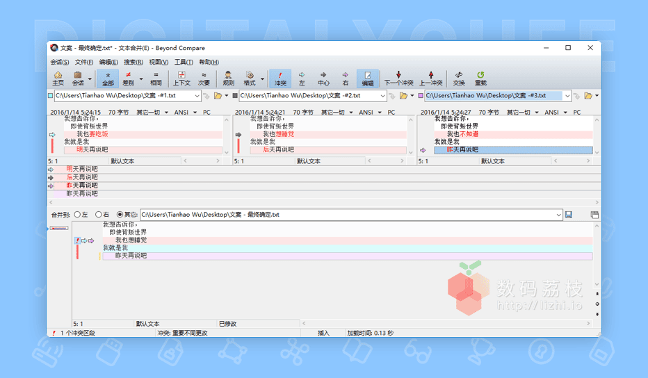Toggle 上下文 context display
Image resolution: width=648 pixels, height=378 pixels.
[x=181, y=78]
